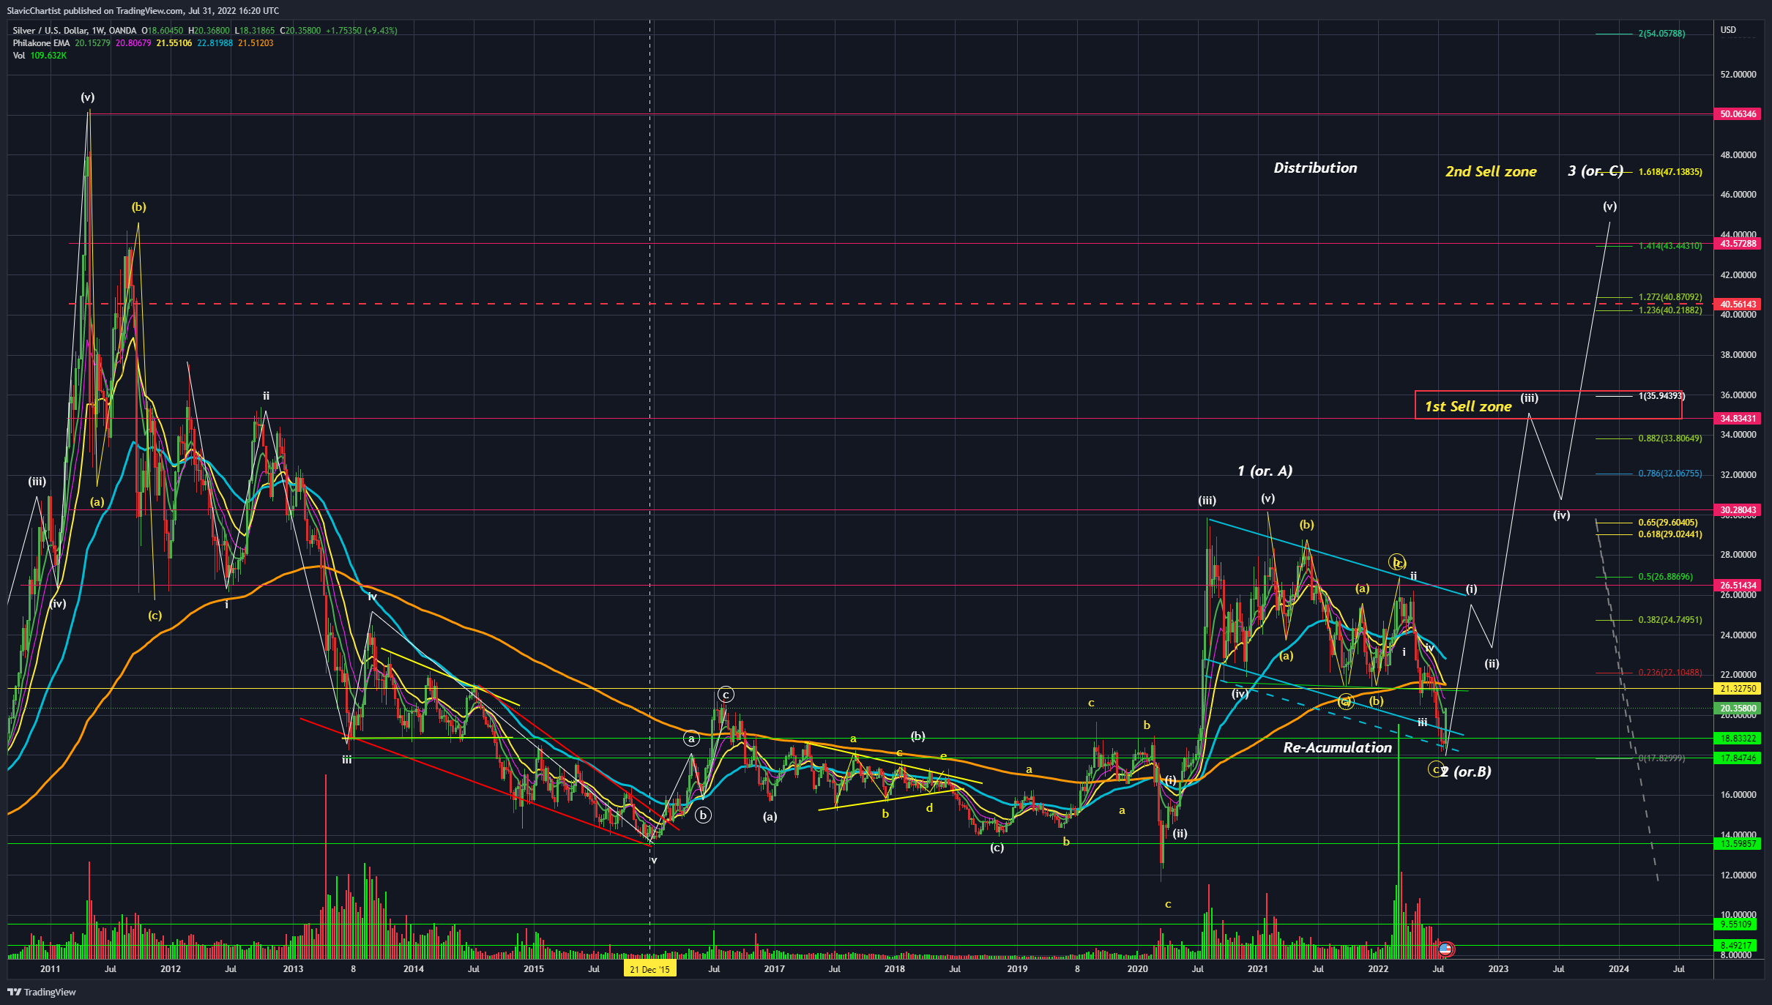Click the current price '20.35800' tag
Image resolution: width=1772 pixels, height=1005 pixels.
click(1738, 709)
